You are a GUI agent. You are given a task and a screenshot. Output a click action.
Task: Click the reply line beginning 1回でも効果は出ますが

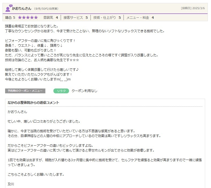[105, 163]
